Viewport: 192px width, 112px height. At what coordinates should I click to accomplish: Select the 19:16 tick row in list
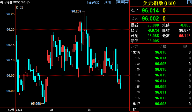(x=160, y=52)
